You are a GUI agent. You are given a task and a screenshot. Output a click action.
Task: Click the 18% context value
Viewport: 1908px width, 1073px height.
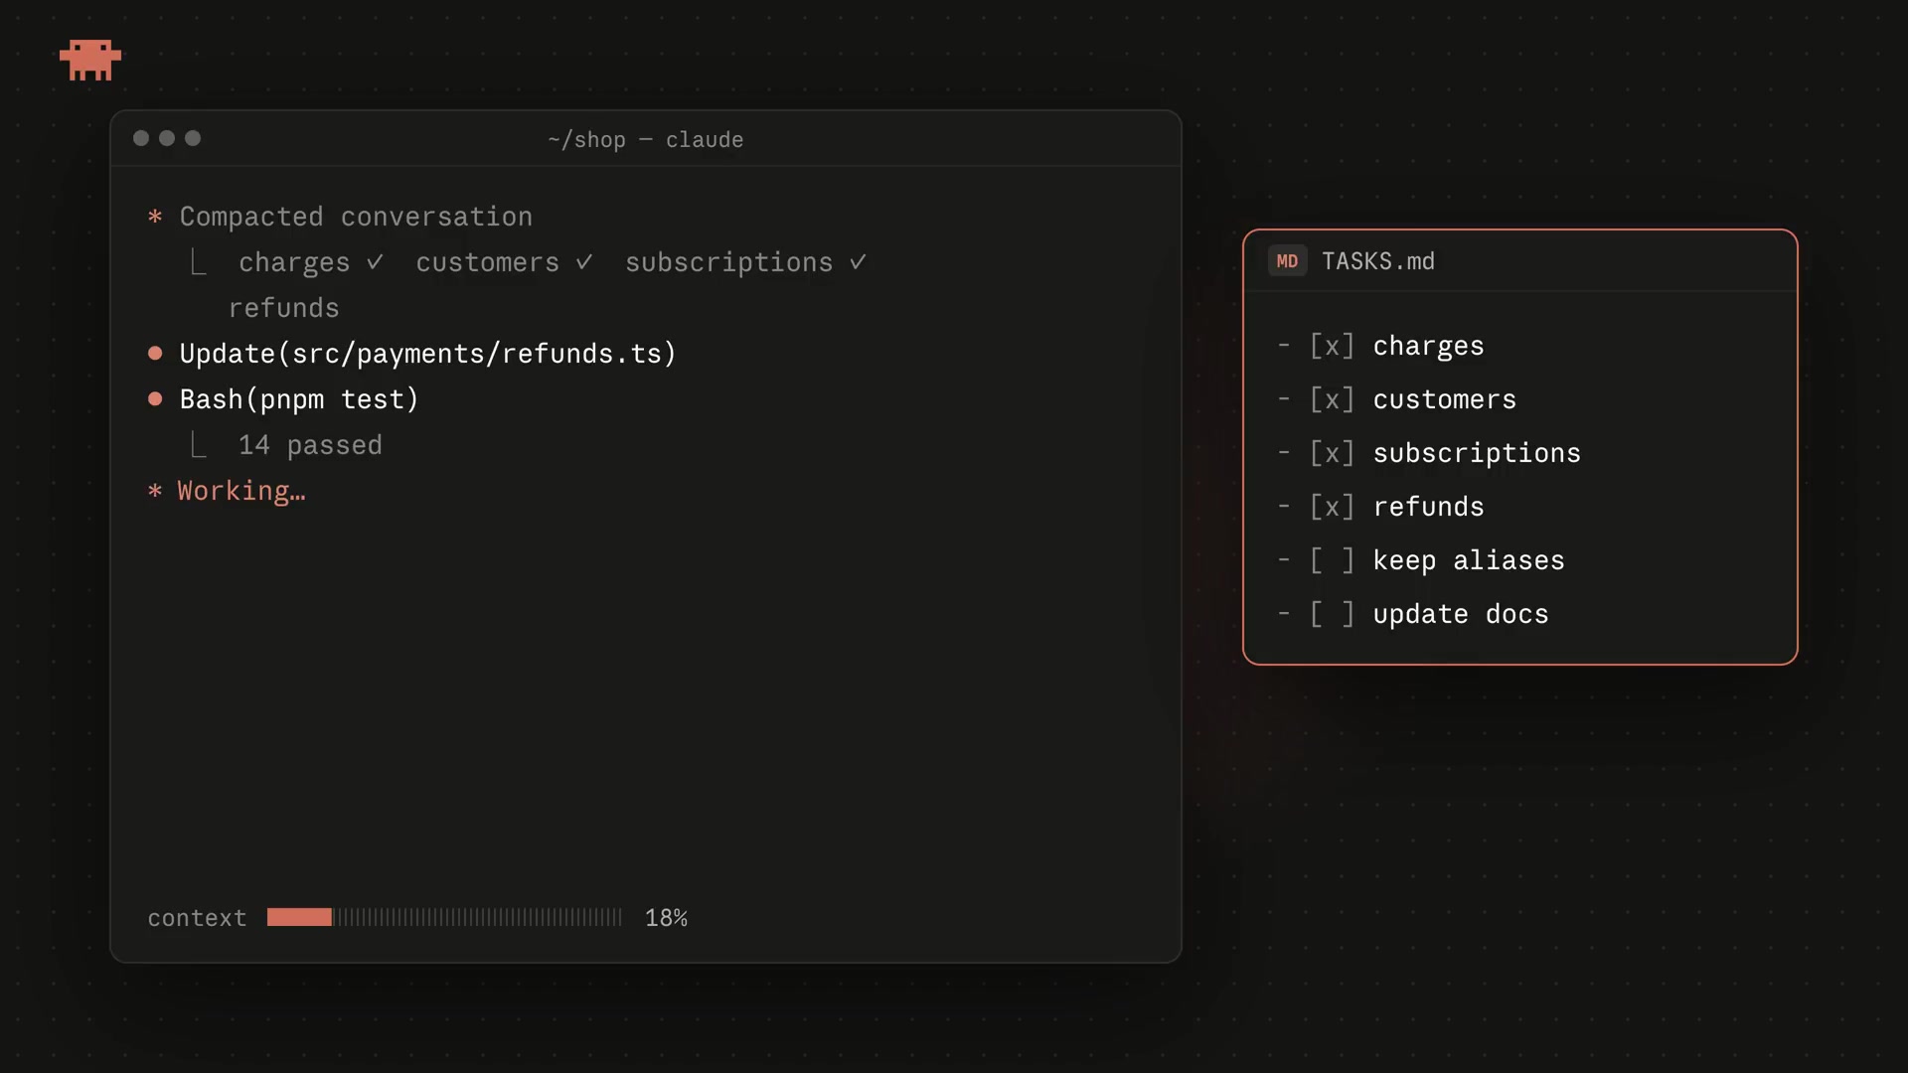(666, 918)
